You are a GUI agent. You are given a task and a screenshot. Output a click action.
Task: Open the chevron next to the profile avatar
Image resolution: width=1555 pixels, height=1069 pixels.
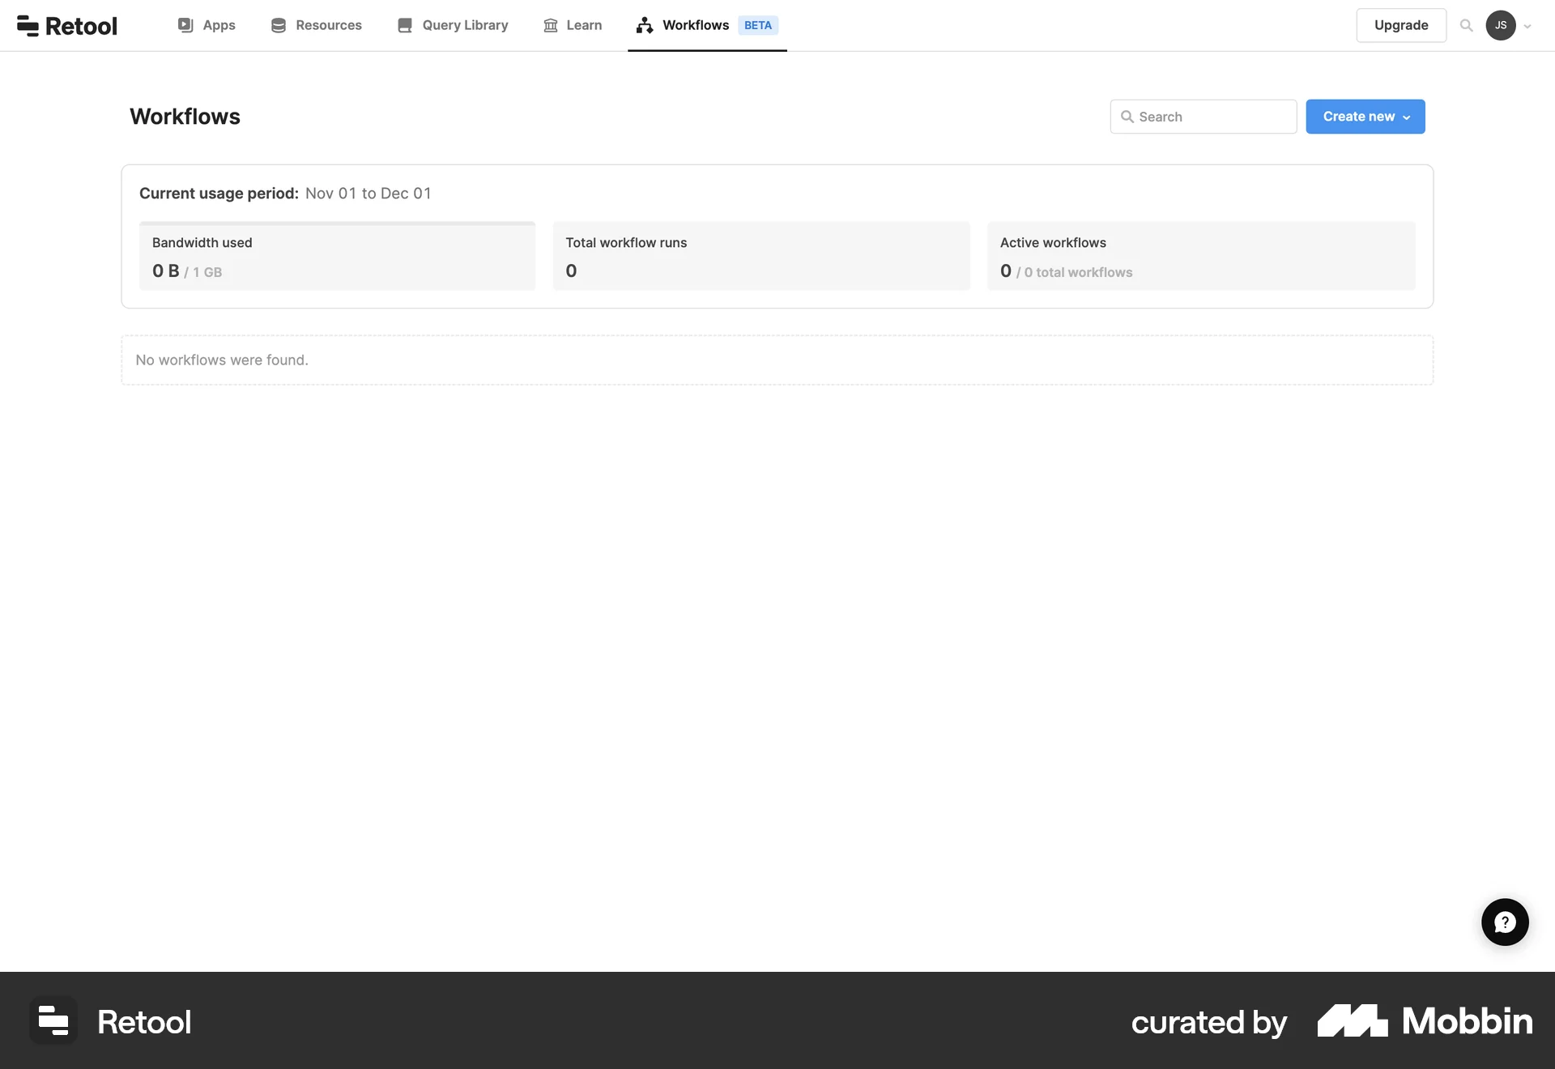coord(1529,27)
